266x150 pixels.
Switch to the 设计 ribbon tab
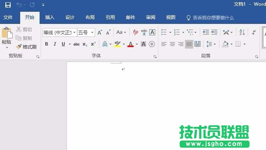click(x=70, y=17)
